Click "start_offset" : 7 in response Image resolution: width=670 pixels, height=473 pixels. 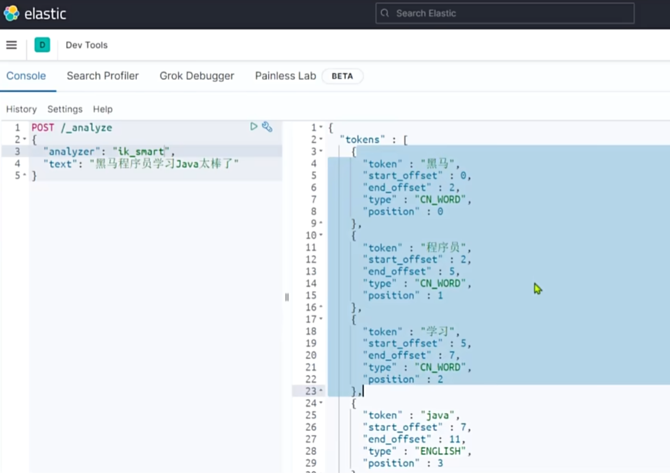[x=414, y=427]
